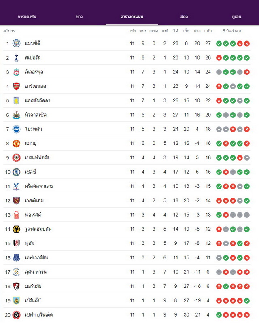This screenshot has height=323, width=259.
Task: Click the Manchester United crest icon
Action: pos(16,143)
